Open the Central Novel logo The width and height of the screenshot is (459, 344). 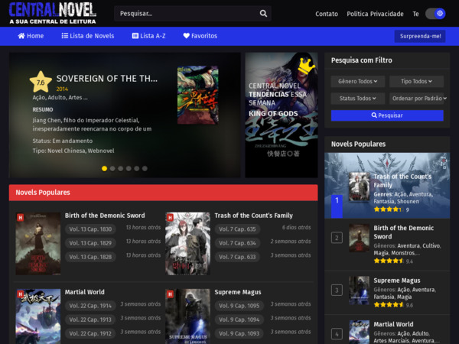[x=52, y=13]
